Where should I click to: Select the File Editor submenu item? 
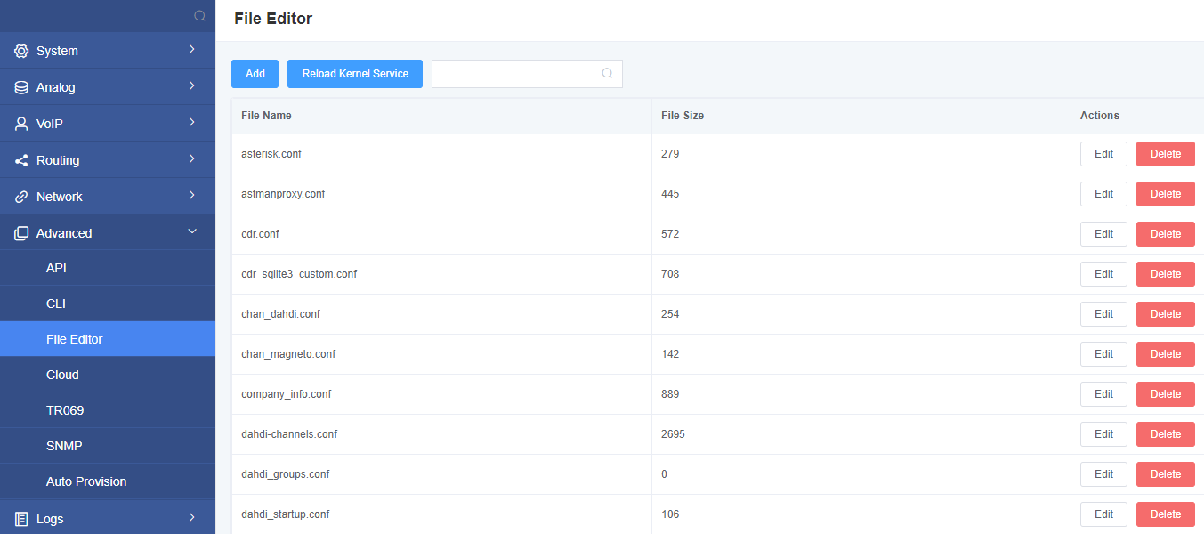[x=108, y=339]
